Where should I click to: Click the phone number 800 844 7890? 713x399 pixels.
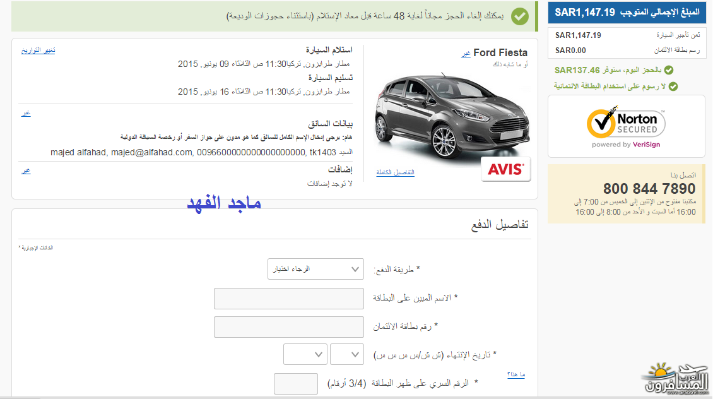click(649, 188)
